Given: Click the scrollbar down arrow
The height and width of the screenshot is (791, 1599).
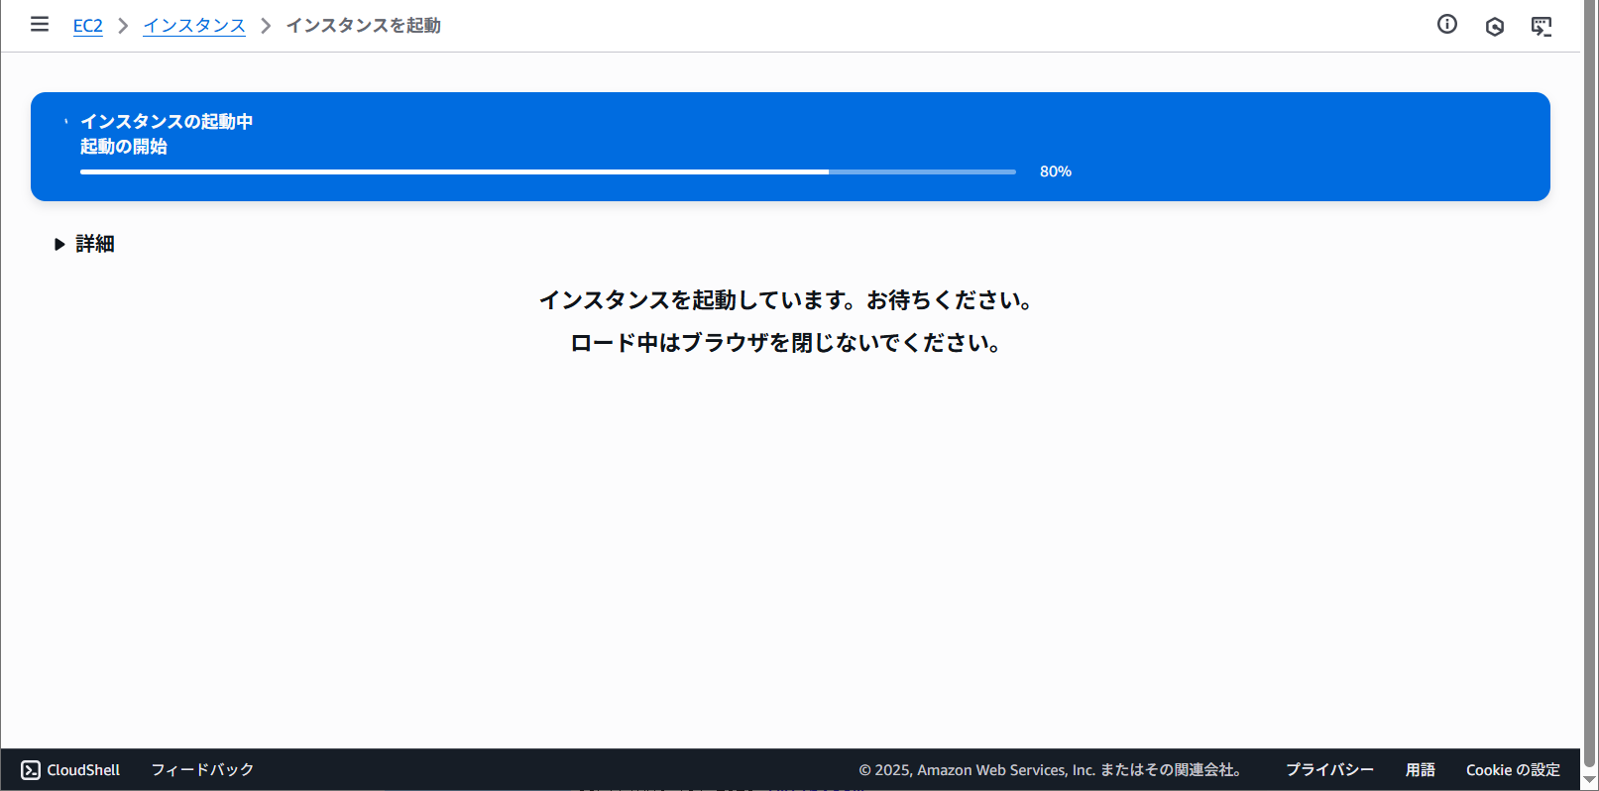Looking at the screenshot, I should pyautogui.click(x=1590, y=781).
